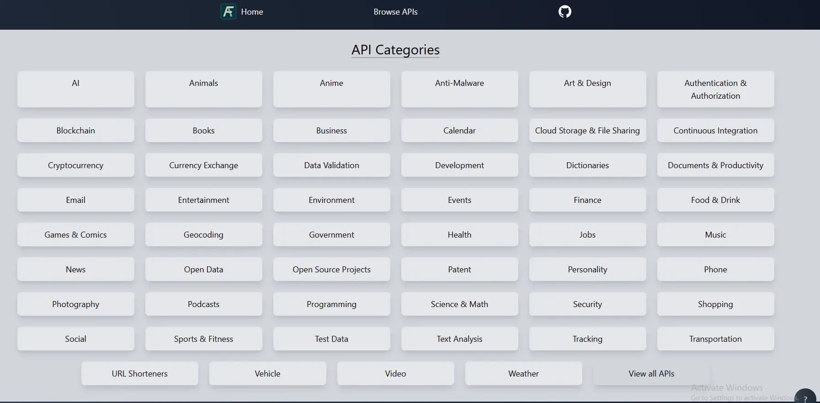Open Cloud Storage & File Sharing
This screenshot has width=820, height=403.
[588, 130]
